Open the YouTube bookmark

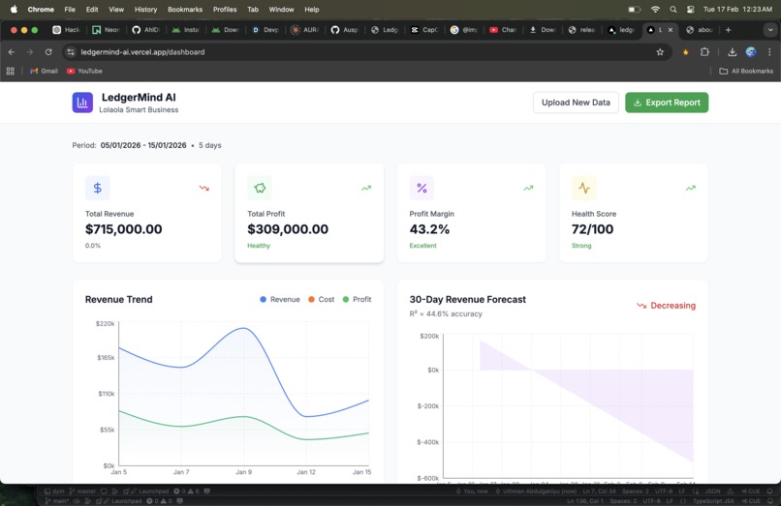[84, 72]
